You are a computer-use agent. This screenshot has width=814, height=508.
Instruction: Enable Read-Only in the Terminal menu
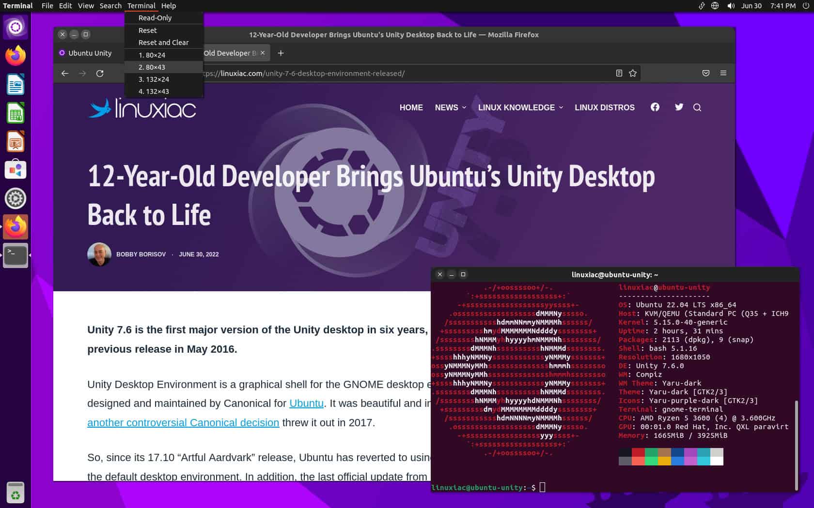[x=155, y=17]
